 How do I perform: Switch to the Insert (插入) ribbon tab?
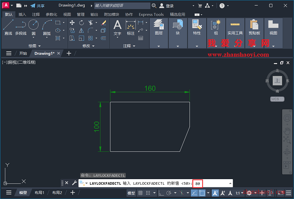[x=22, y=14]
